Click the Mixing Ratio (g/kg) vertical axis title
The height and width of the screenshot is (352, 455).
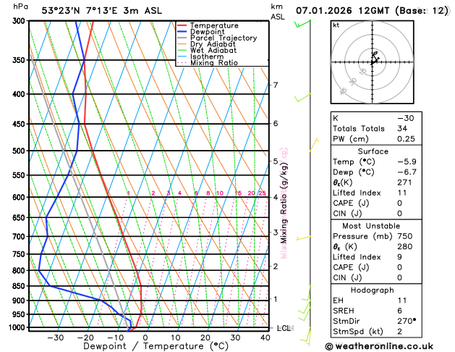click(284, 203)
